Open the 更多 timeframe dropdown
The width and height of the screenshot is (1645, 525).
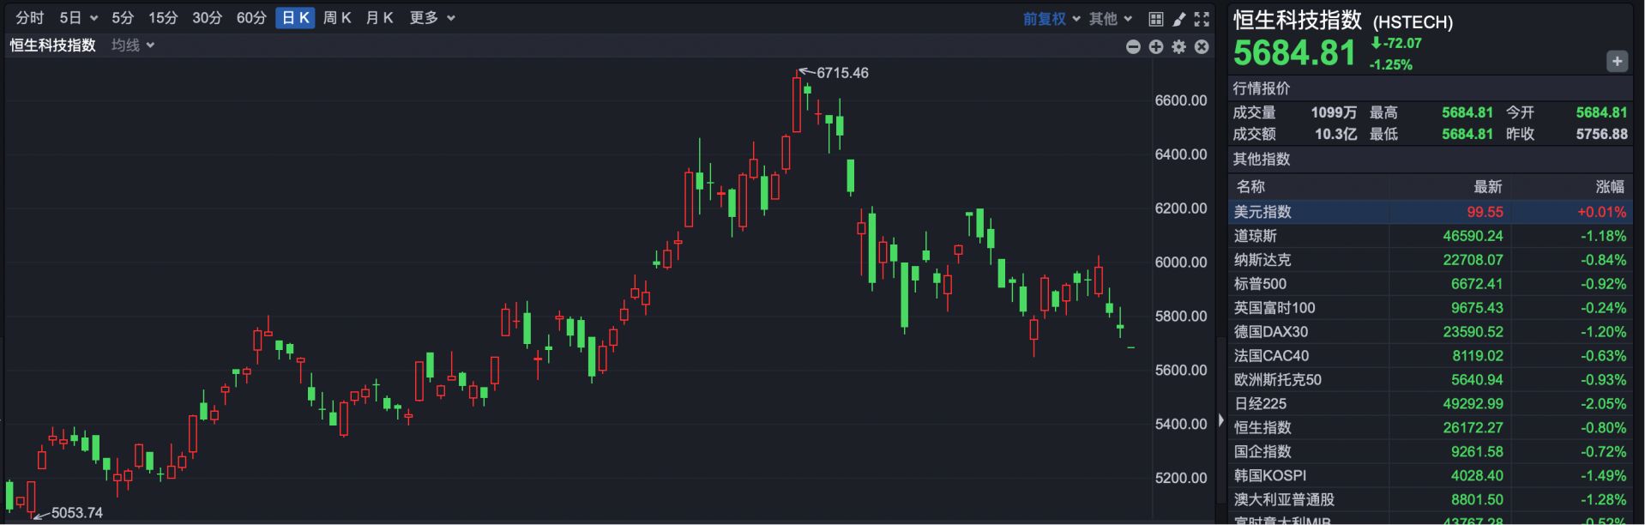pos(431,18)
